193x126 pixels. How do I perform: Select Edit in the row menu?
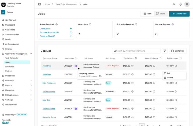[x=174, y=73]
